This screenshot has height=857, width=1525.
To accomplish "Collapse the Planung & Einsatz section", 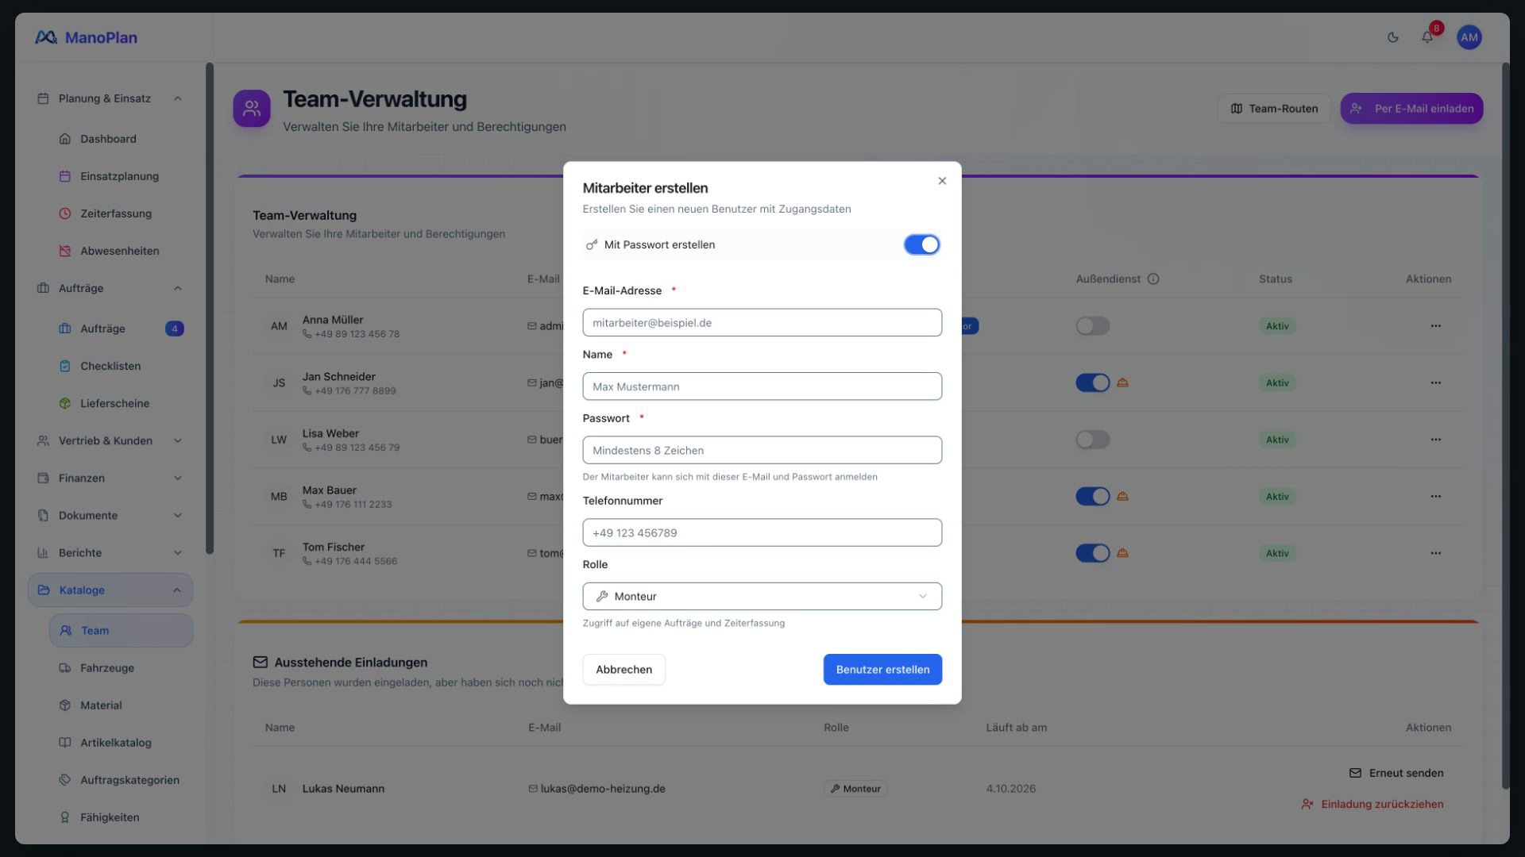I will coord(110,98).
